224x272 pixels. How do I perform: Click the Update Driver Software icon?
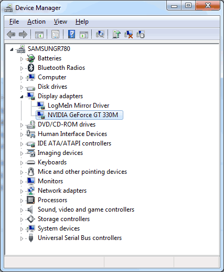pos(116,34)
